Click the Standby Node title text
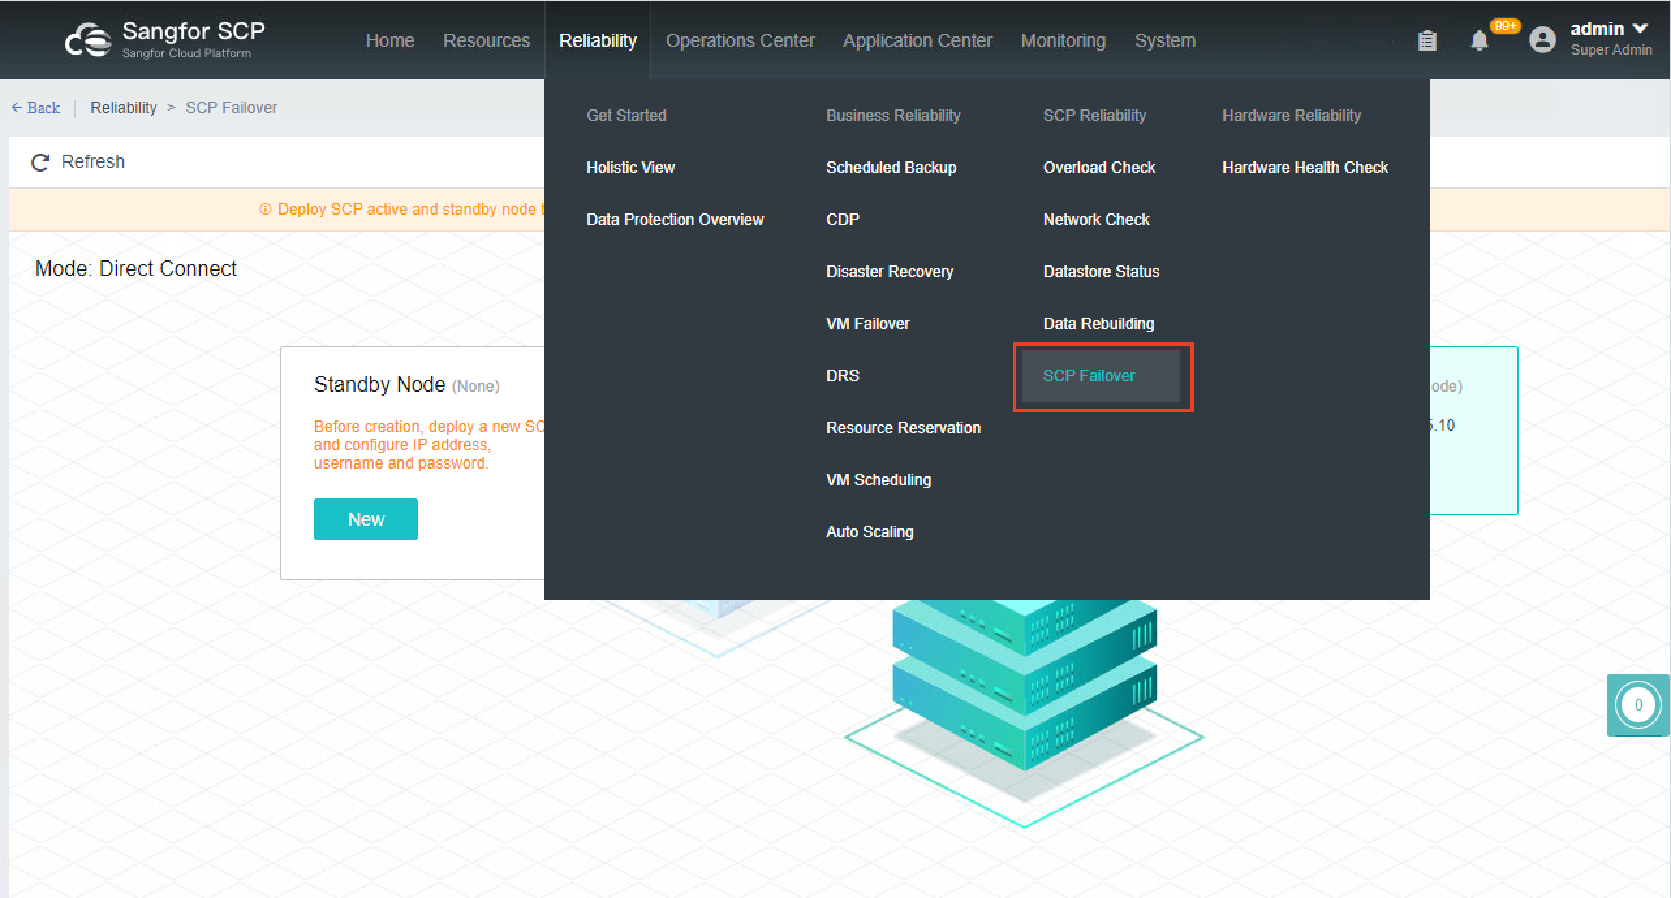1671x898 pixels. point(379,384)
